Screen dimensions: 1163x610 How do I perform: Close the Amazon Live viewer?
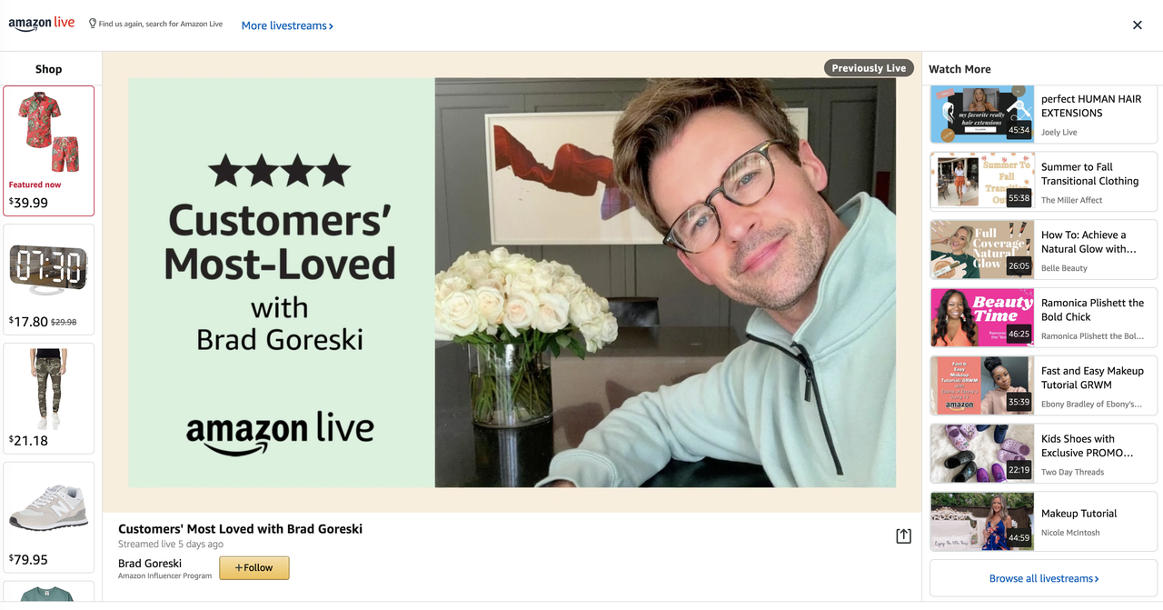pyautogui.click(x=1138, y=25)
